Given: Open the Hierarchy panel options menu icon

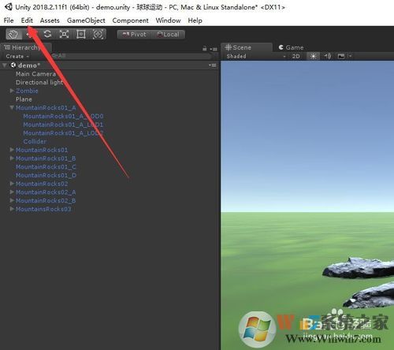Looking at the screenshot, I should [x=214, y=49].
